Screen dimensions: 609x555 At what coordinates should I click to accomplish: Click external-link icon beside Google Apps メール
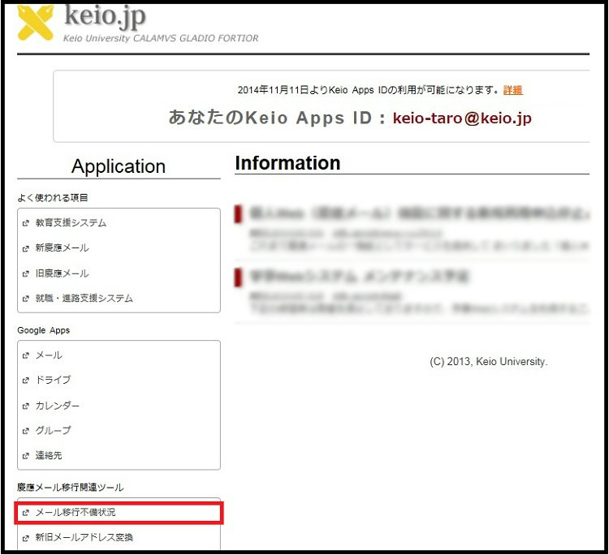26,355
